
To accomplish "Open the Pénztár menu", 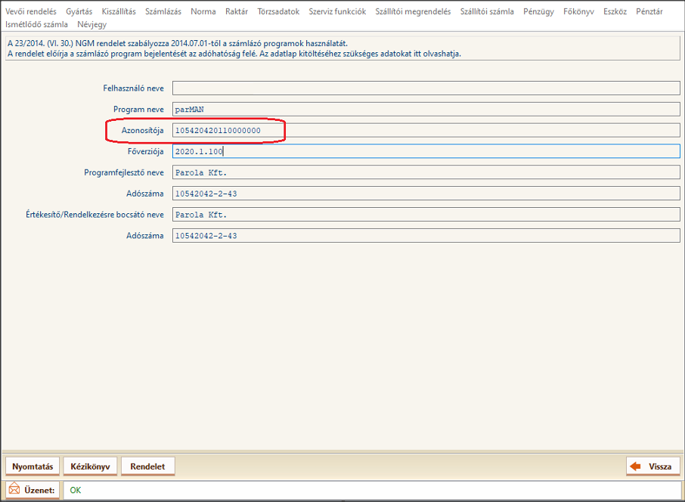I will point(649,12).
